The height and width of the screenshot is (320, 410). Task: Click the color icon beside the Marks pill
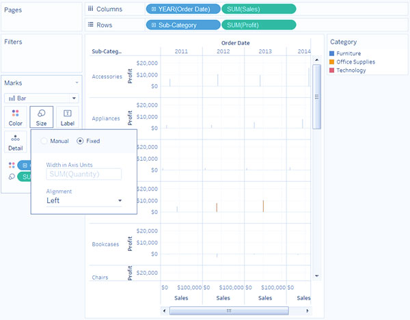click(12, 165)
